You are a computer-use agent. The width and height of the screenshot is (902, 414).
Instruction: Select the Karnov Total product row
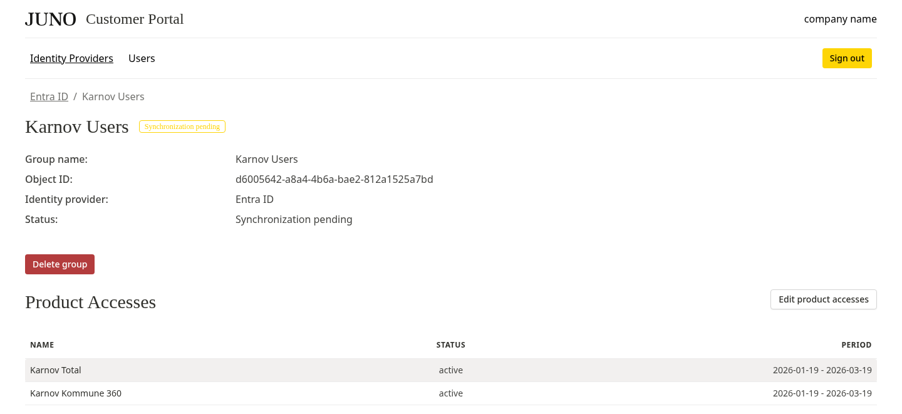tap(56, 370)
